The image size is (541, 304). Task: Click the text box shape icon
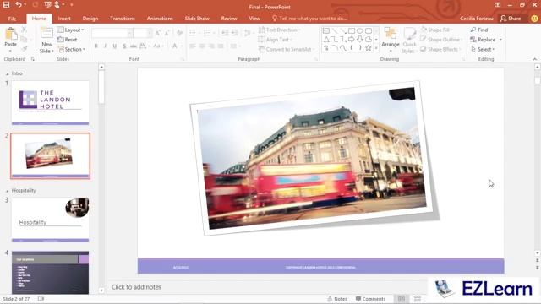pyautogui.click(x=326, y=31)
